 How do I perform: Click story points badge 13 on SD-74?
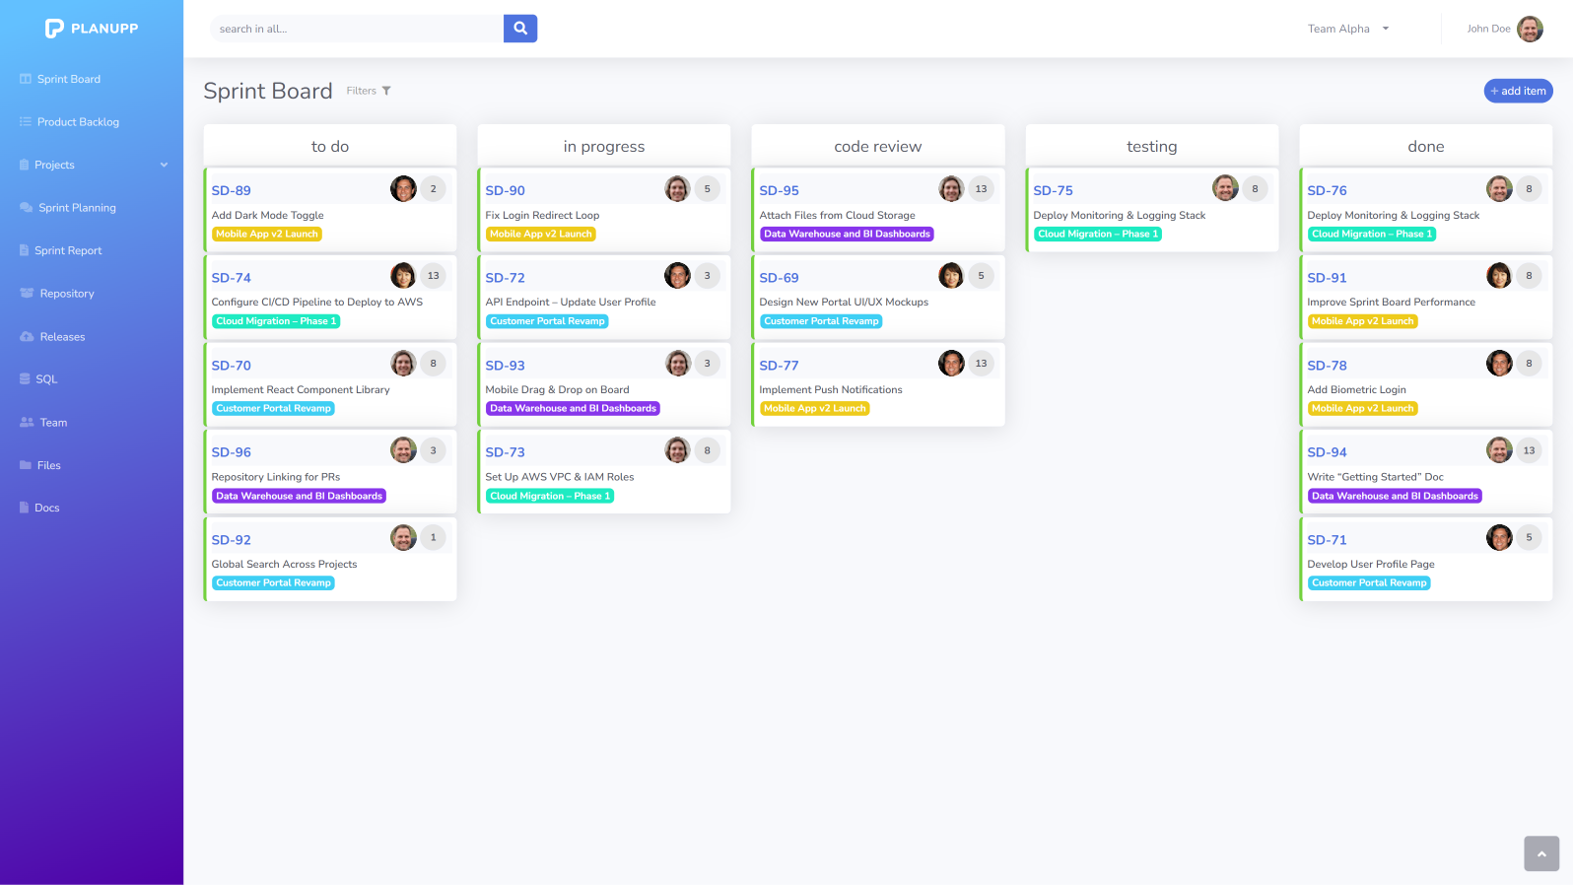[x=433, y=276]
